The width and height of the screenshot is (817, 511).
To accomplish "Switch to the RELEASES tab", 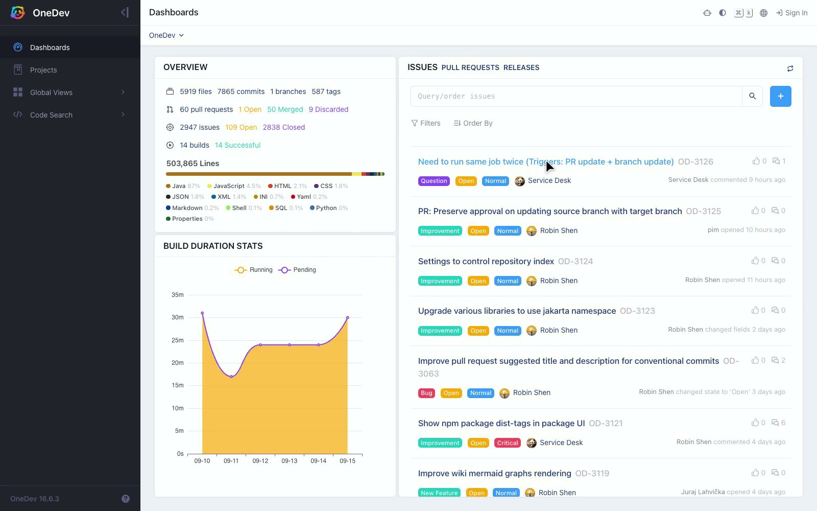I will 521,67.
